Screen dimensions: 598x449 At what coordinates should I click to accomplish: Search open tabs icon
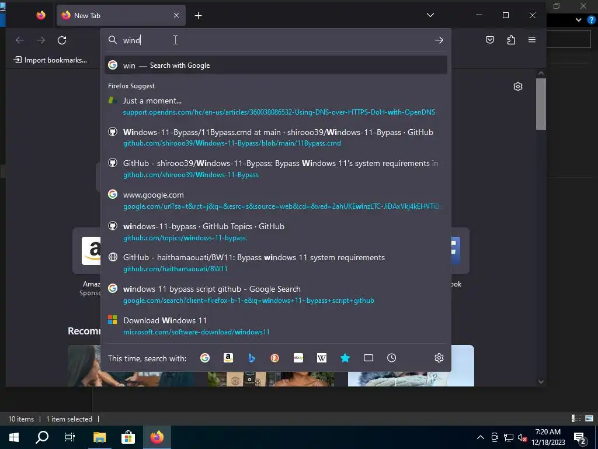click(x=368, y=358)
